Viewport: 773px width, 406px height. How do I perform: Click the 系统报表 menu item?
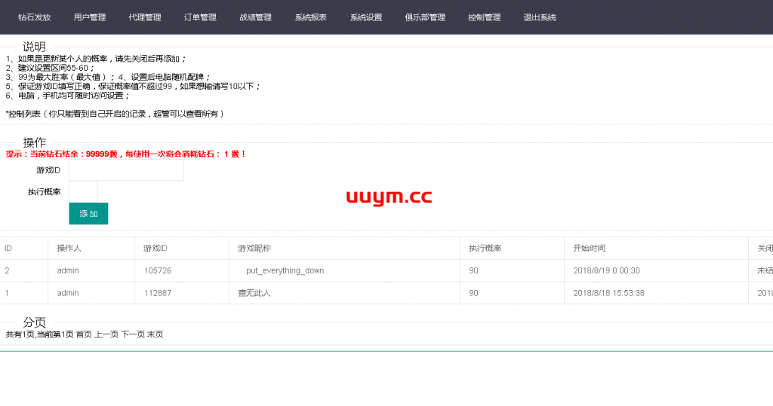[311, 17]
